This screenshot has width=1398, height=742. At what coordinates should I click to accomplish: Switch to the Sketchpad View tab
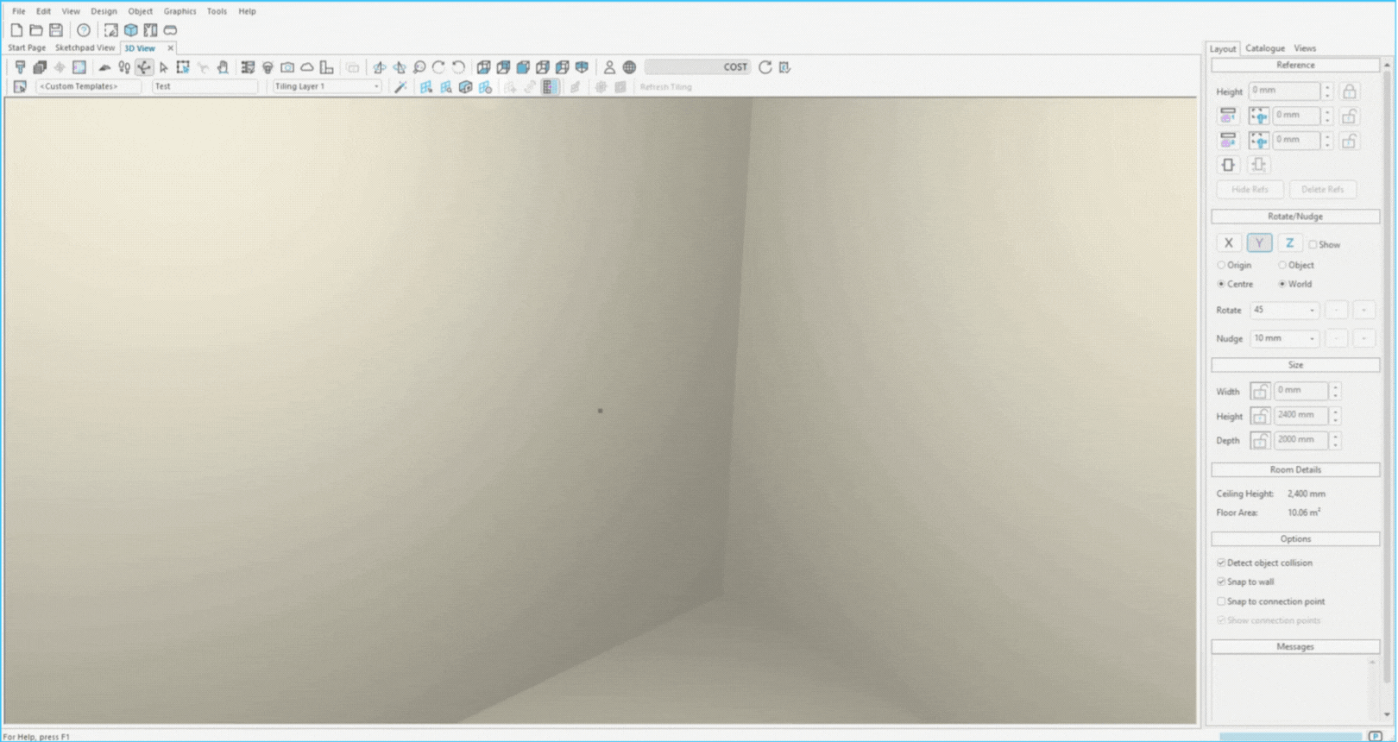pos(85,48)
